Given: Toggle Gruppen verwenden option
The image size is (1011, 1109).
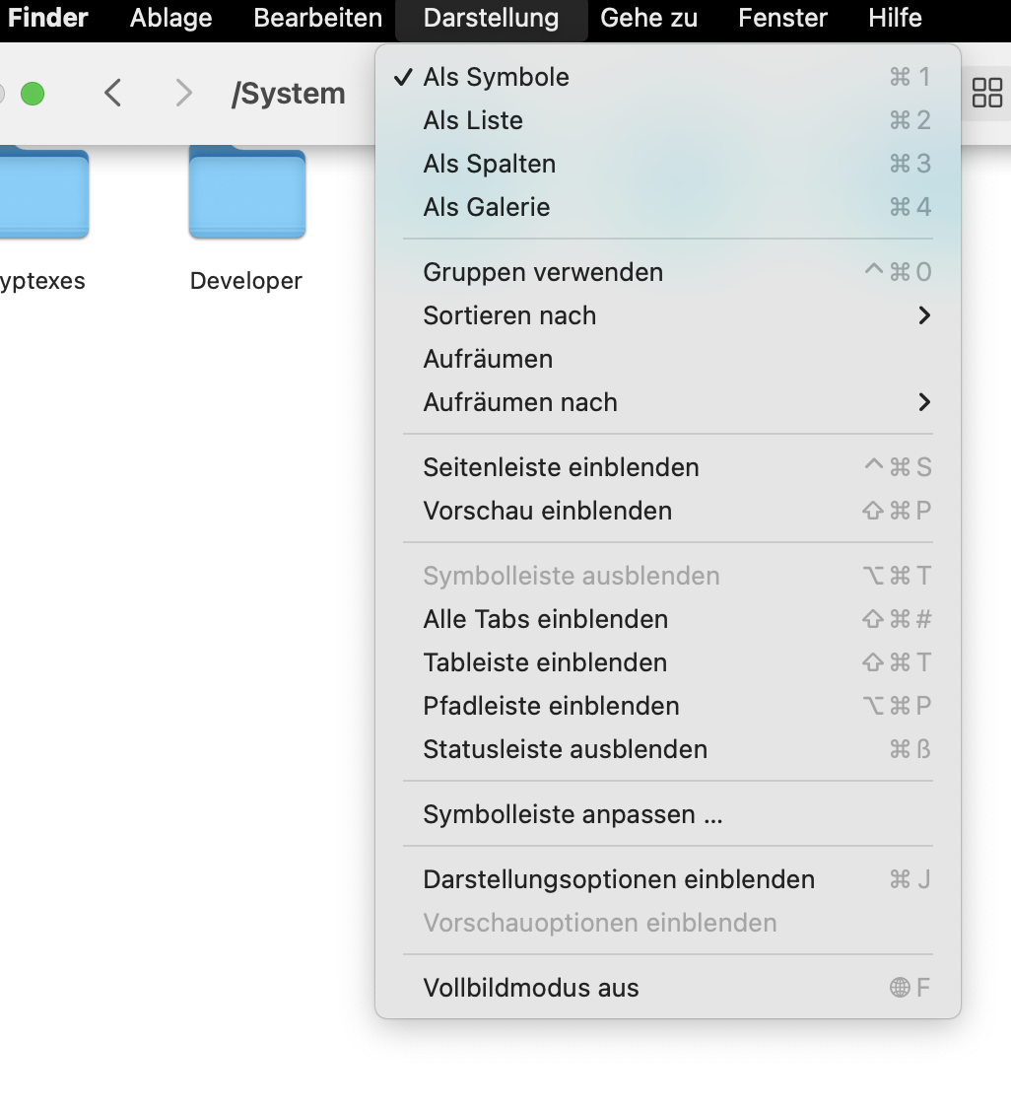Looking at the screenshot, I should (543, 272).
